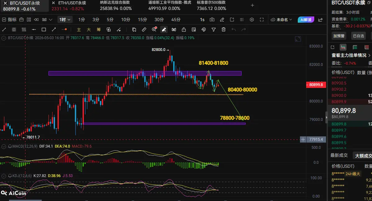The height and width of the screenshot is (201, 372).
Task: Click the zoom magnifier tool
Action: point(154,29)
